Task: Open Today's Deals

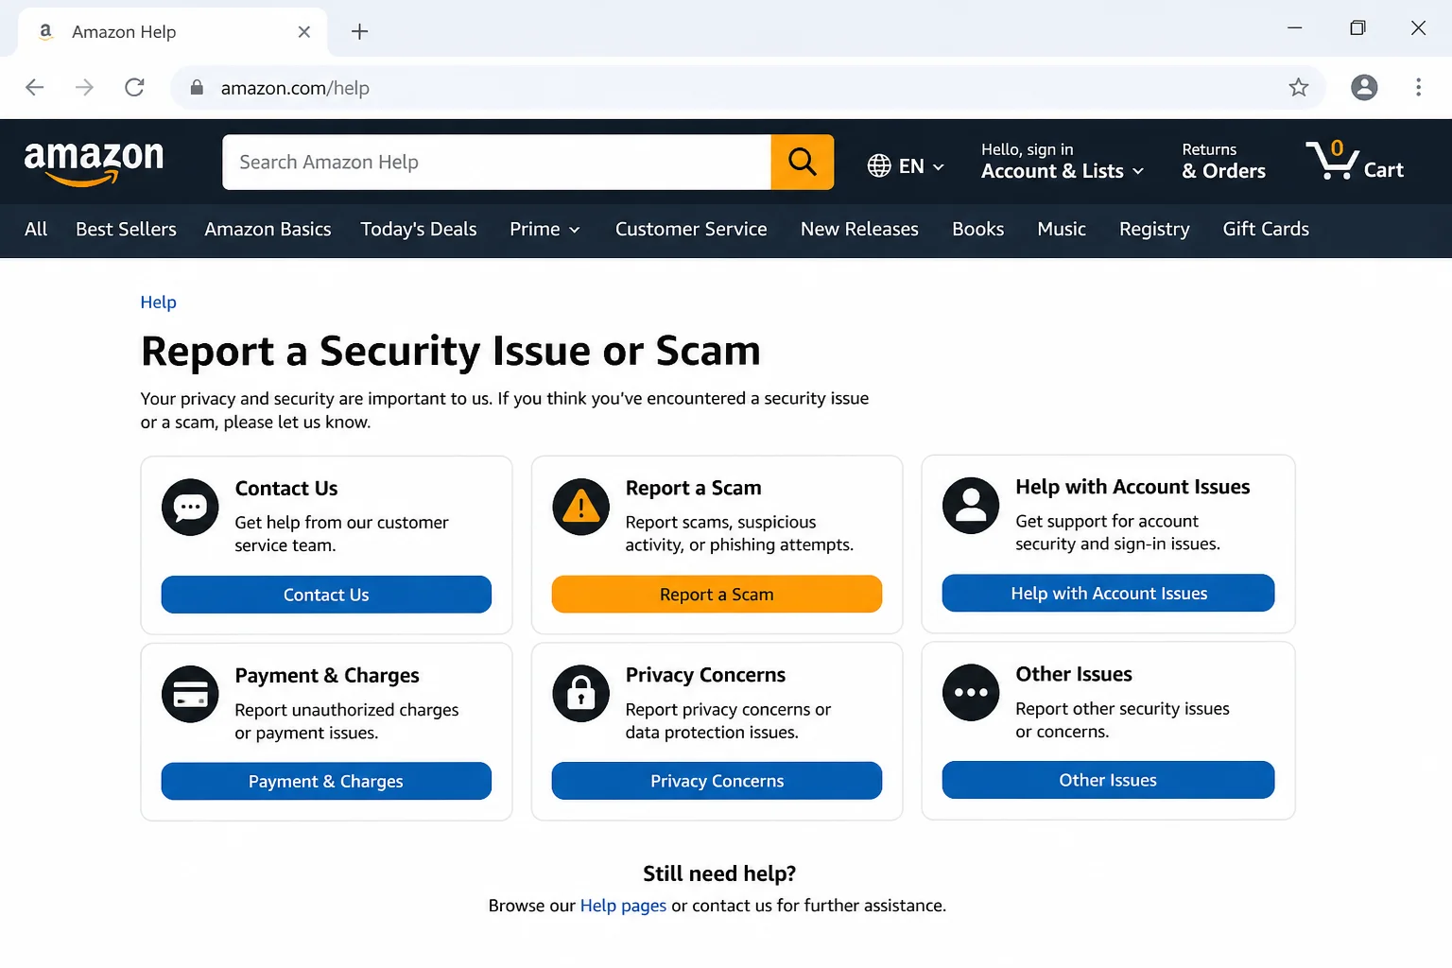Action: coord(419,230)
